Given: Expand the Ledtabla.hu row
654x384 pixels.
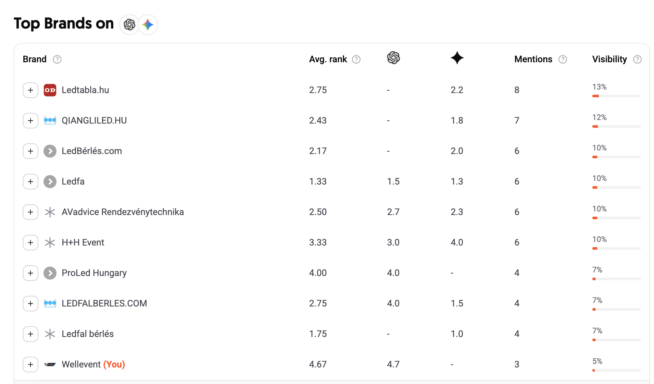Looking at the screenshot, I should point(31,90).
